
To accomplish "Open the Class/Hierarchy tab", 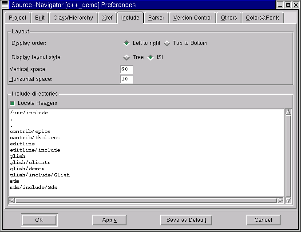I will coord(73,18).
